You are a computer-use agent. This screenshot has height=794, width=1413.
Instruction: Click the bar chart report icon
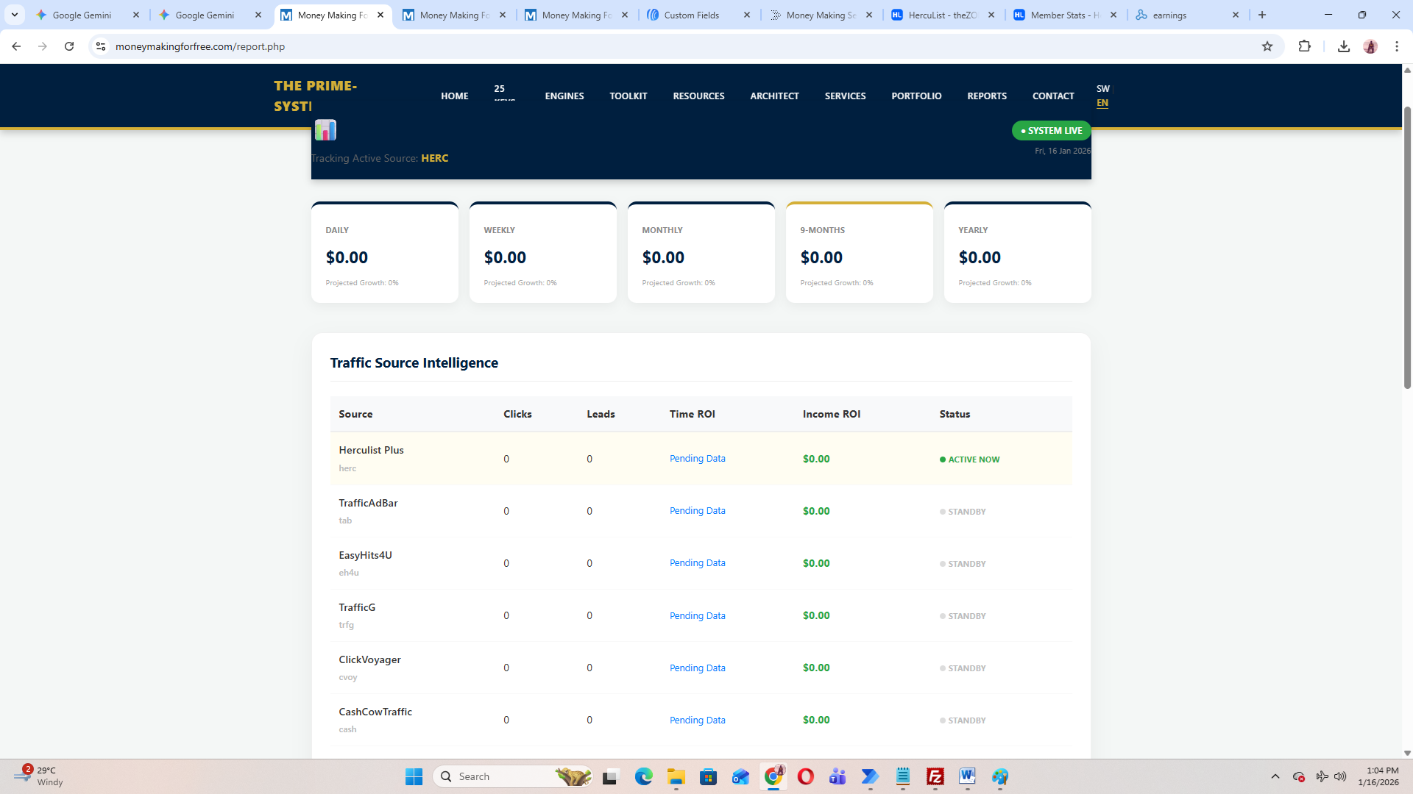tap(325, 130)
